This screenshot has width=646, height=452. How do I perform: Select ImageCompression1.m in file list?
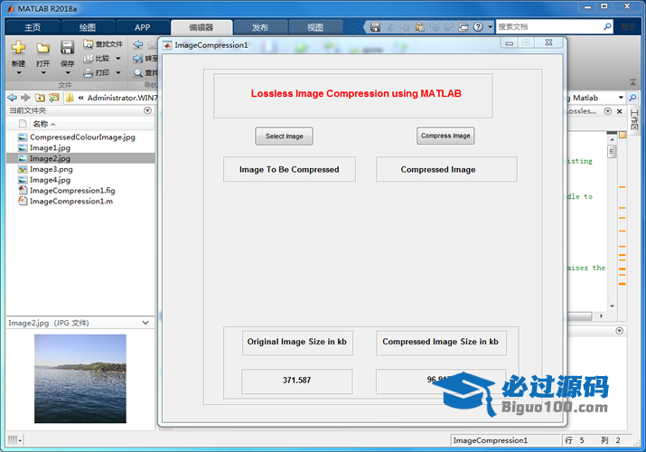coord(70,201)
